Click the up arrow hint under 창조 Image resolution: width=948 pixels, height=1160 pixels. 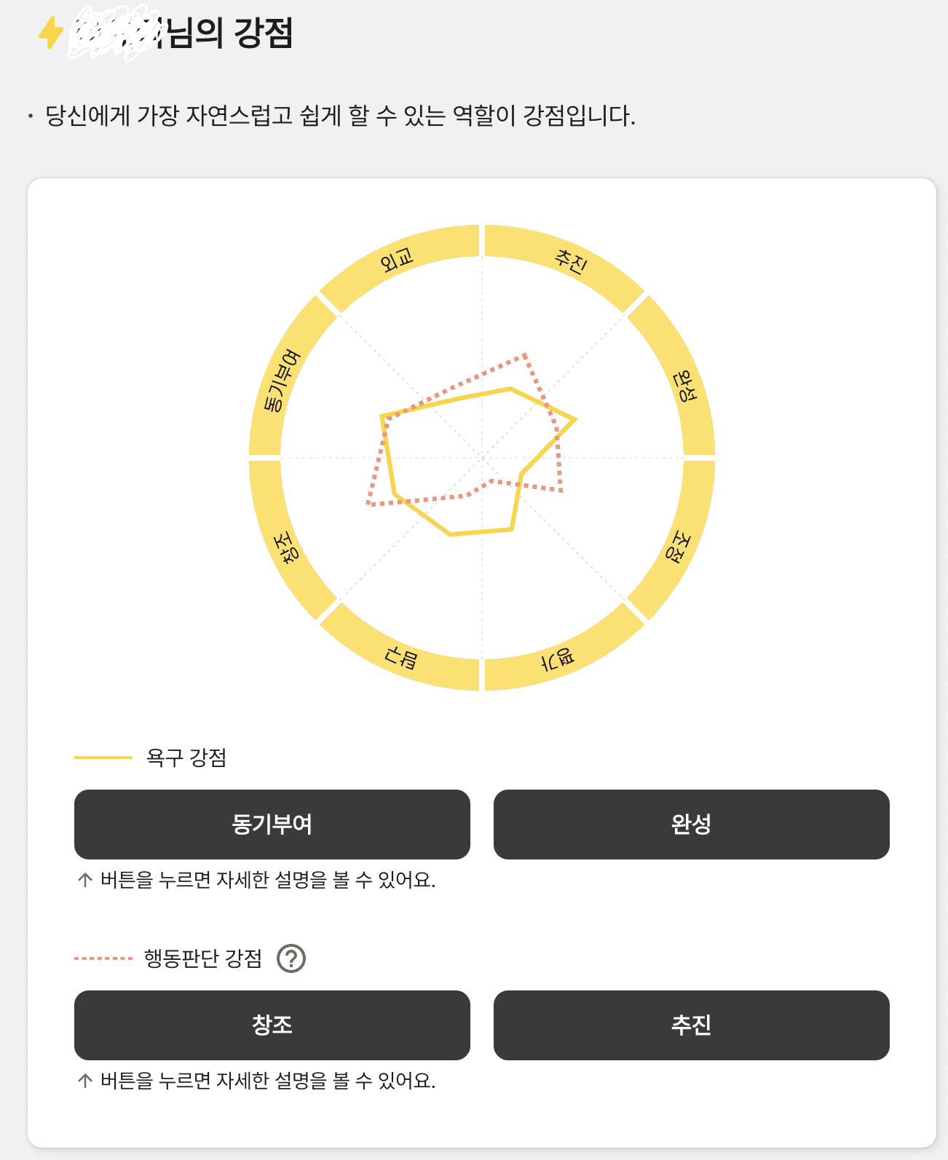(x=85, y=1081)
